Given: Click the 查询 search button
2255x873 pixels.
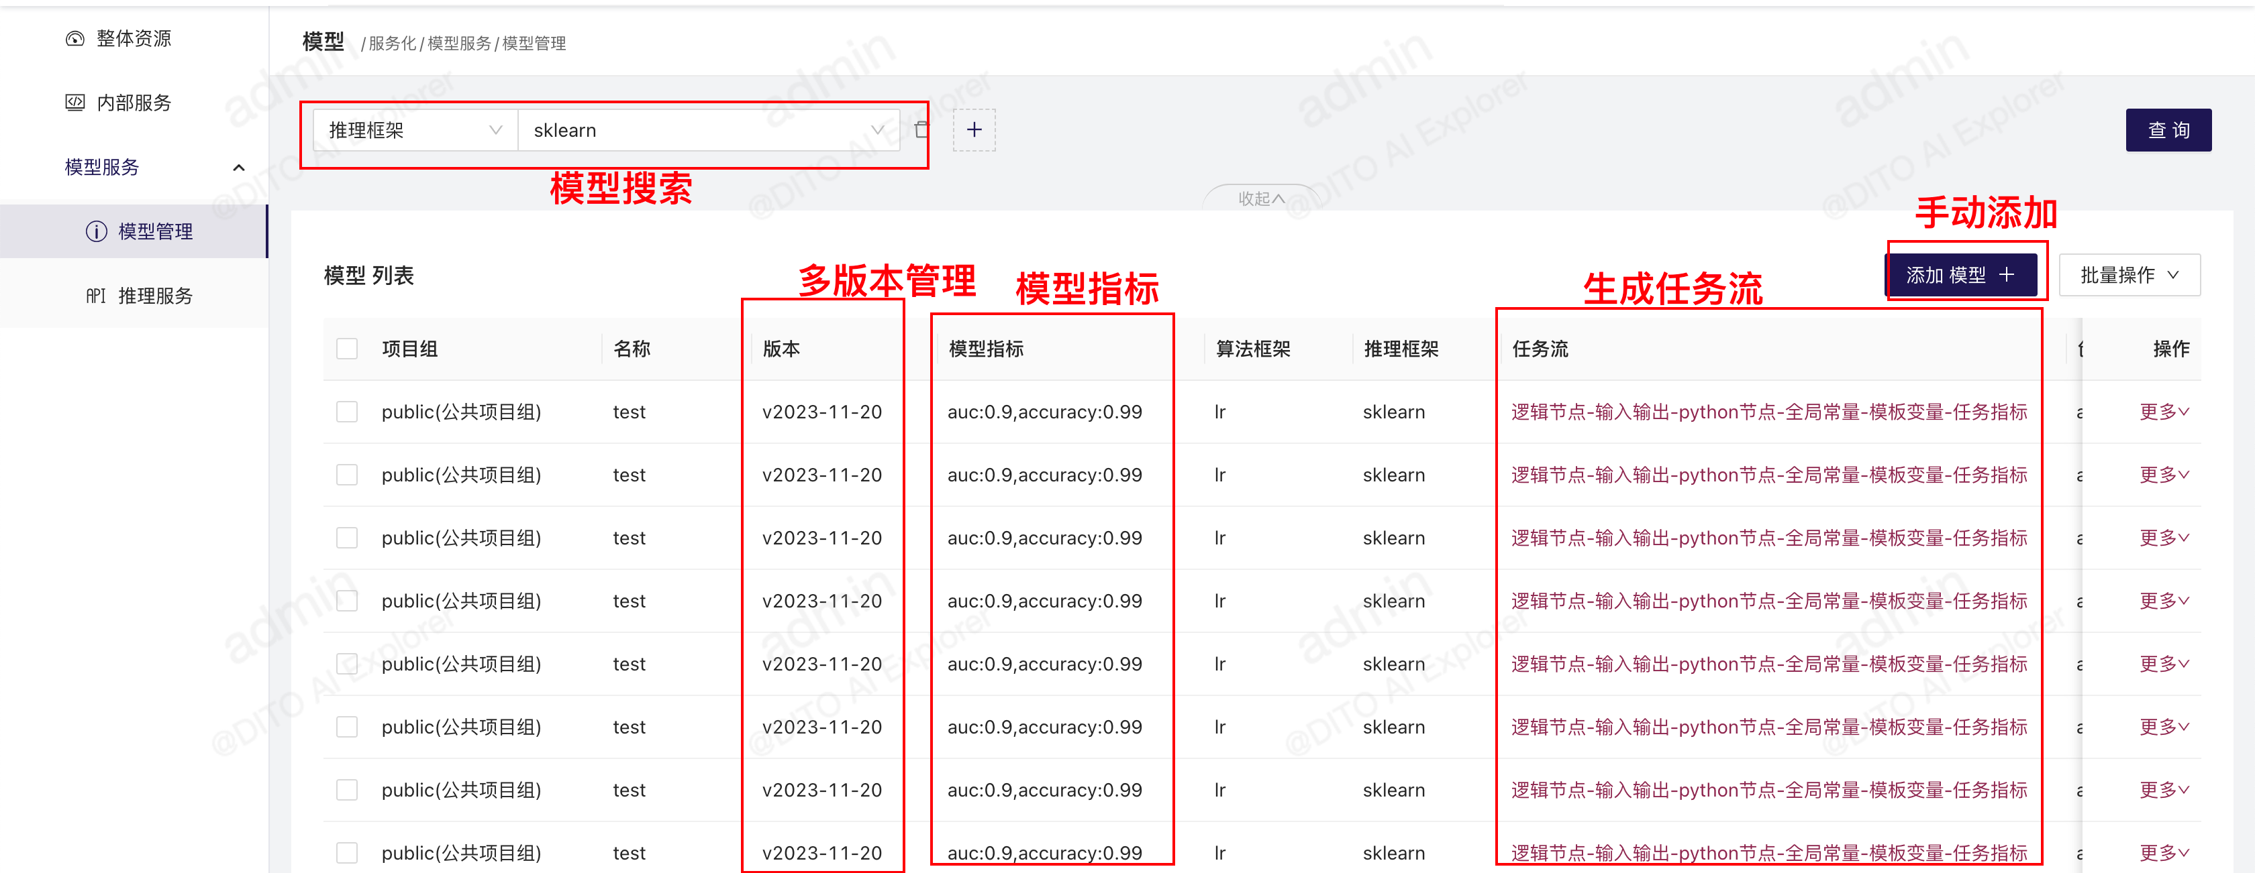Looking at the screenshot, I should click(x=2168, y=130).
